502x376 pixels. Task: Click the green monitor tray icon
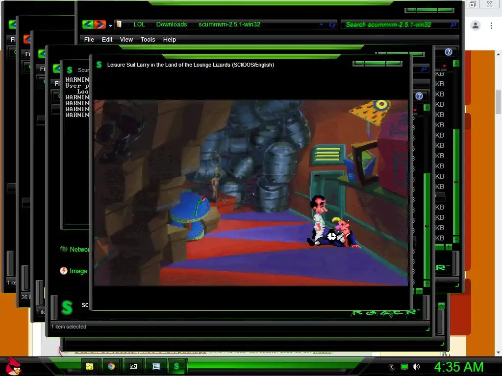404,367
